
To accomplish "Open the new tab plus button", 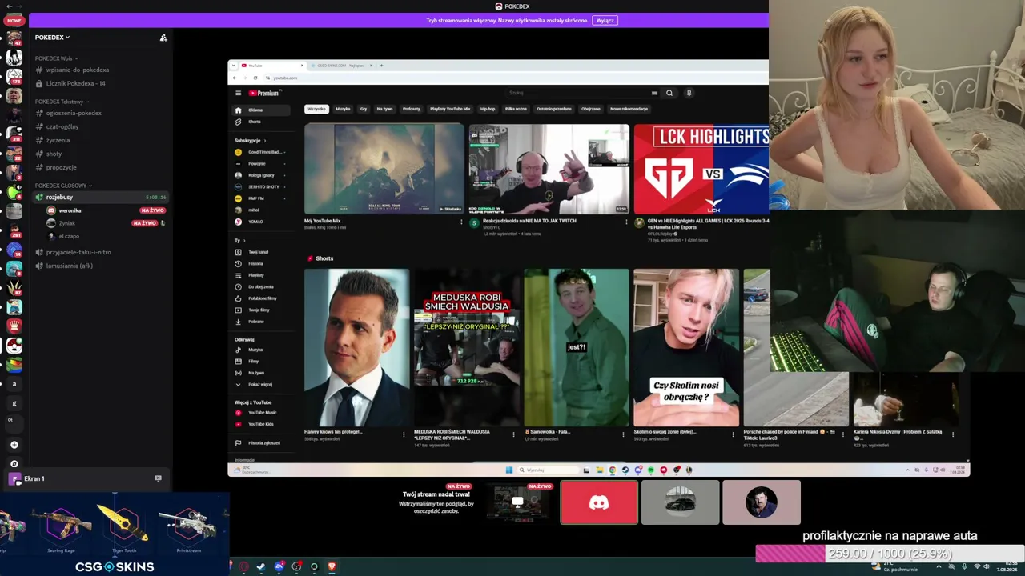I will pos(382,66).
